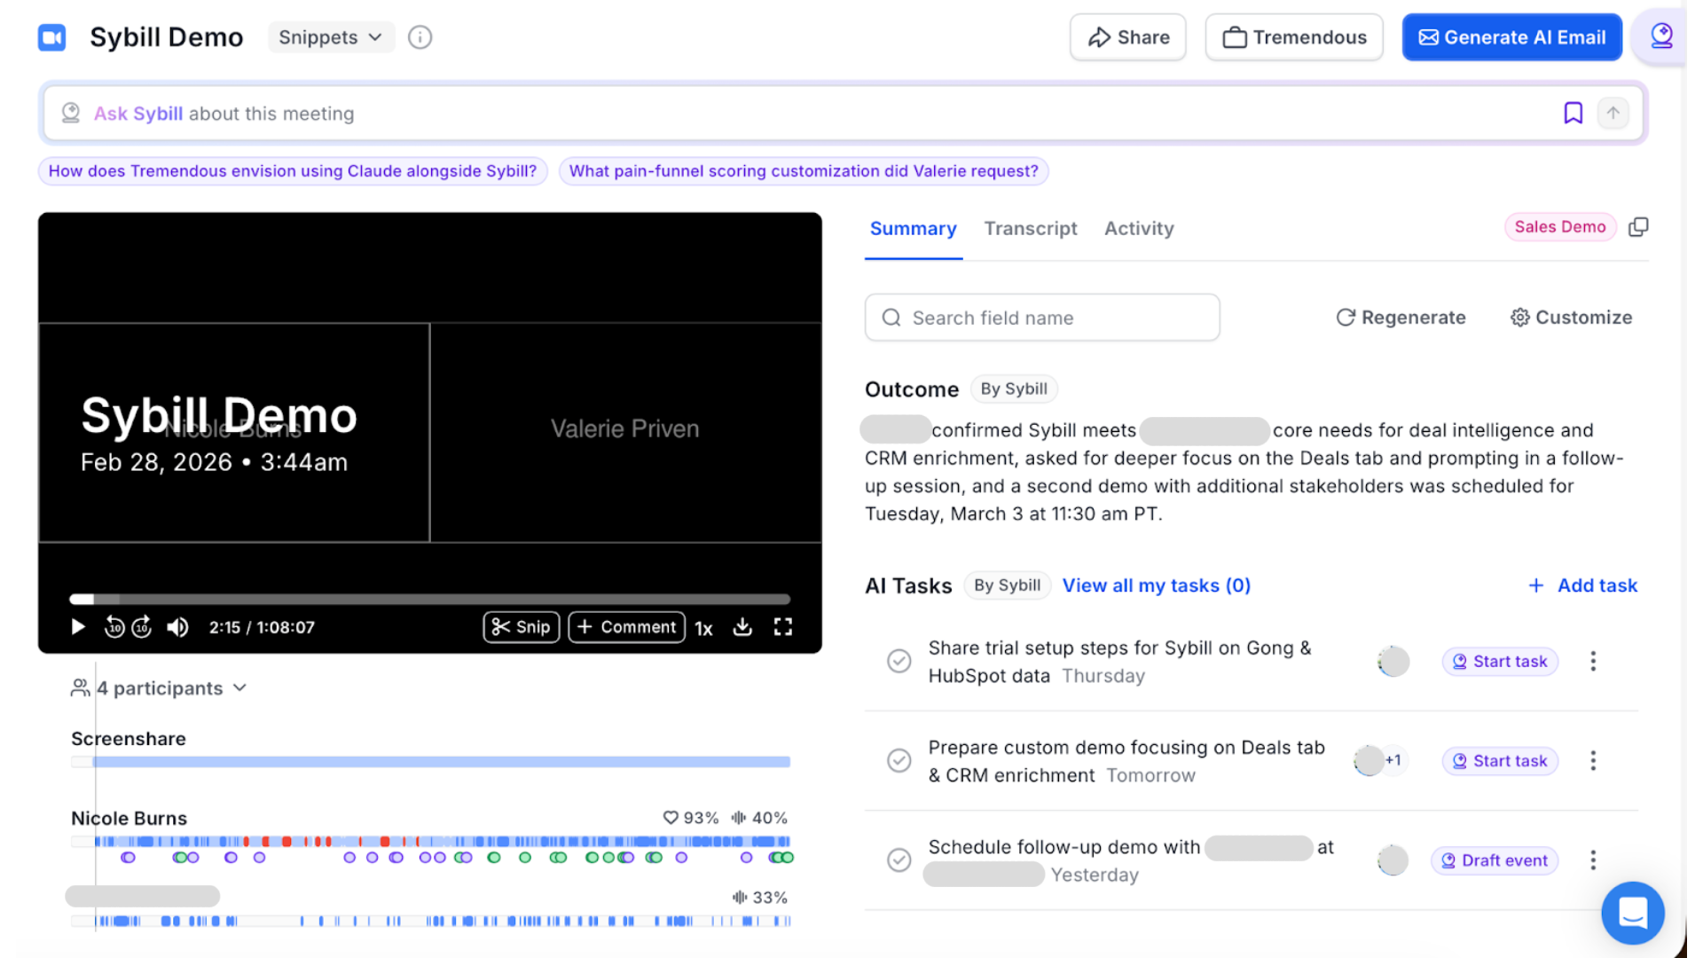Screen dimensions: 1703x958
Task: Open more options for Schedule follow-up demo task
Action: 1593,860
